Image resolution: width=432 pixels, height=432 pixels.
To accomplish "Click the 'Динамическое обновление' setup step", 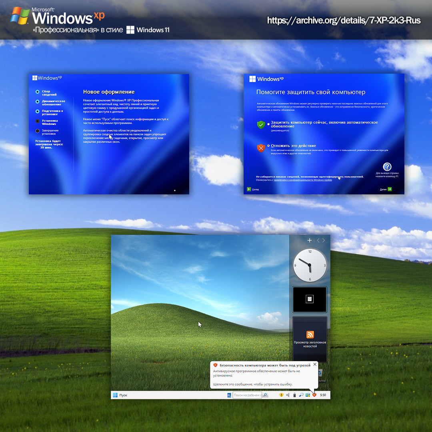I will coord(50,103).
